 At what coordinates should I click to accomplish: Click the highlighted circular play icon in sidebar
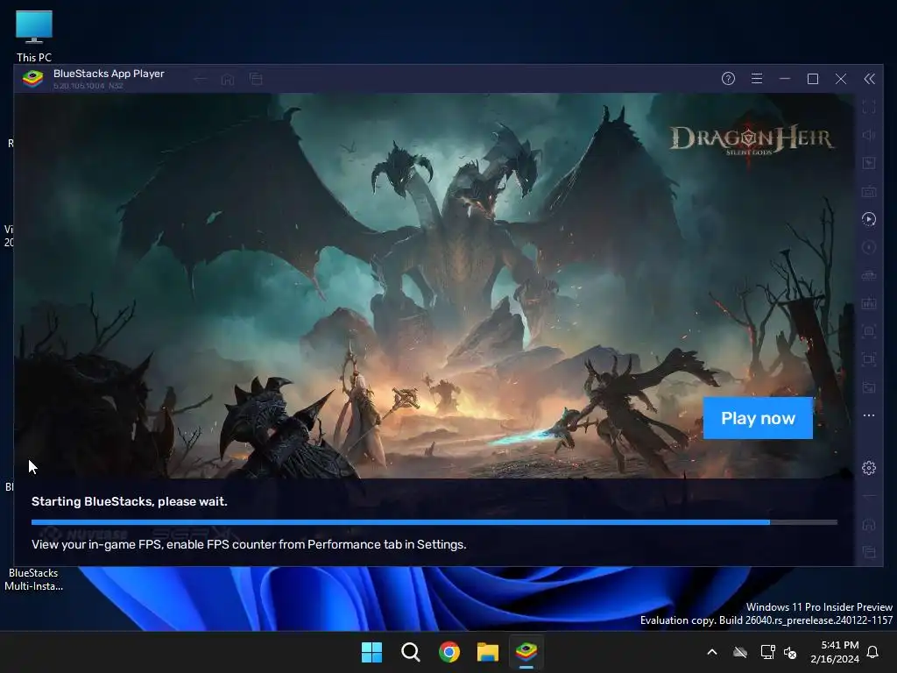[868, 219]
